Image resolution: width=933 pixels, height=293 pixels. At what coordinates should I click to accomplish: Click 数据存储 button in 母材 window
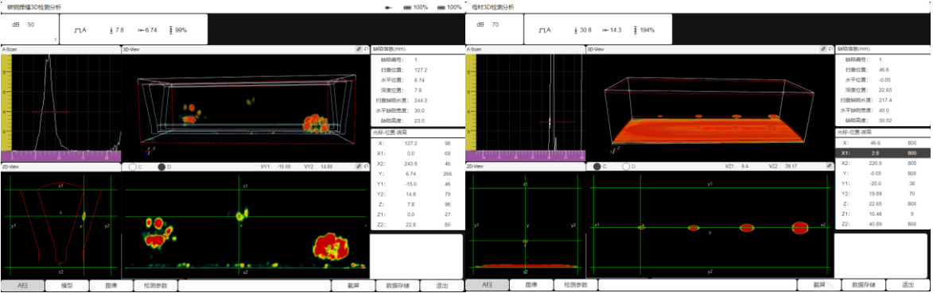click(x=863, y=285)
